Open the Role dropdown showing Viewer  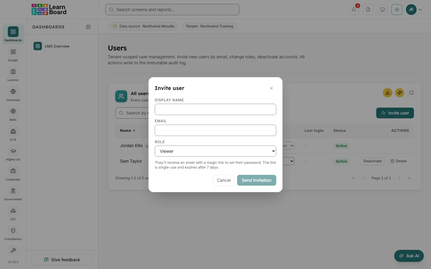point(215,151)
